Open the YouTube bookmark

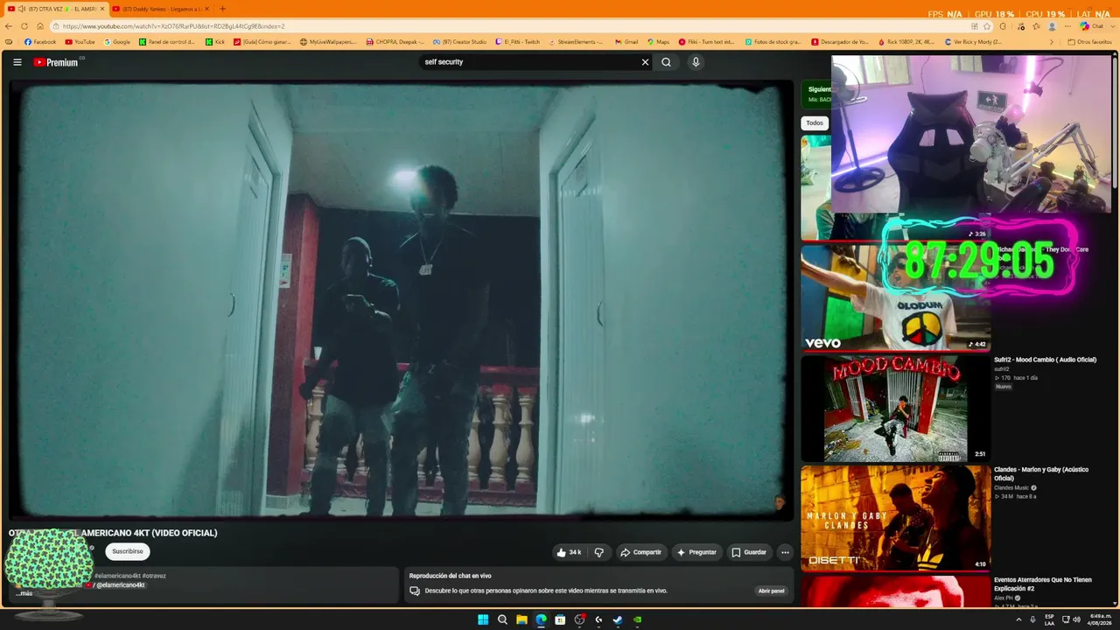(x=80, y=42)
